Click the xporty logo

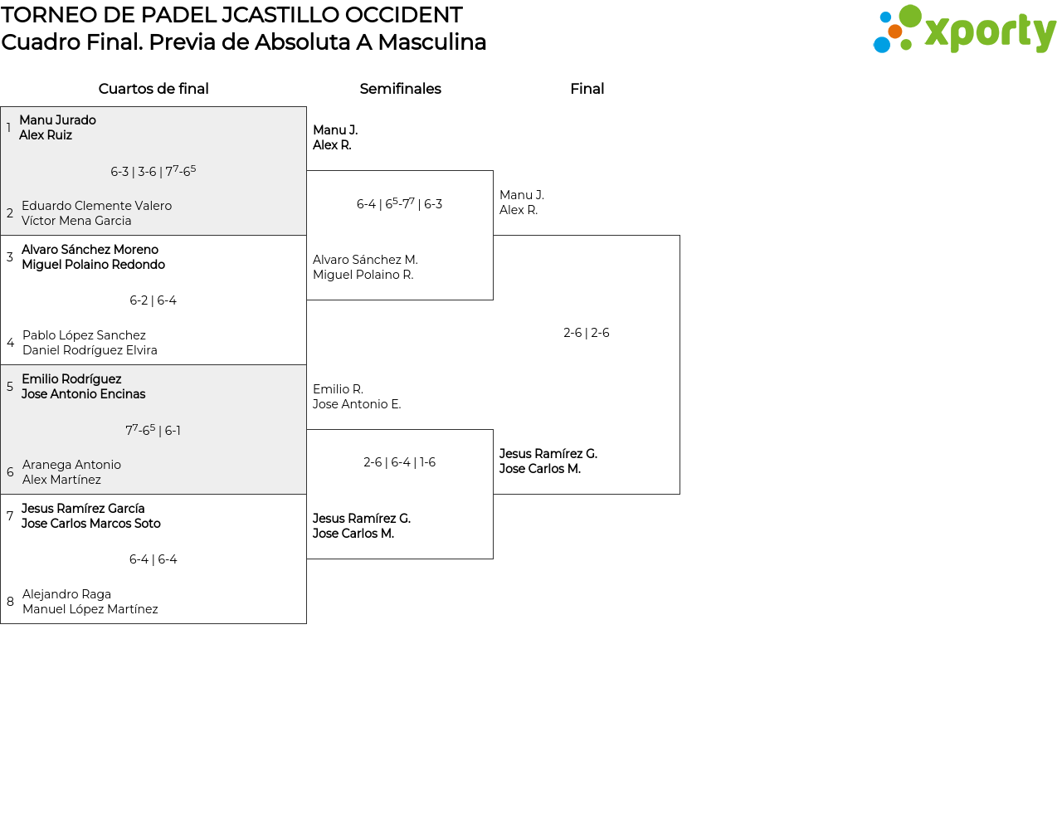click(x=964, y=30)
